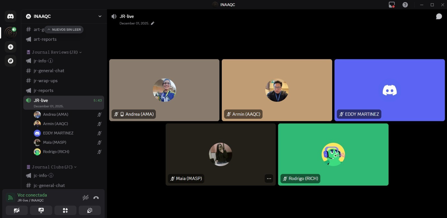Jump to unread via NUEVOS SIN LEER

[x=64, y=30]
